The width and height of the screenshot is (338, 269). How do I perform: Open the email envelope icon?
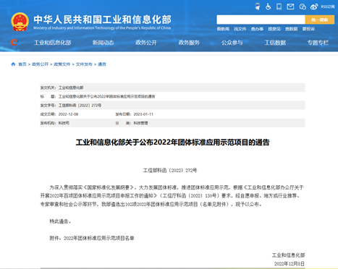click(x=290, y=7)
